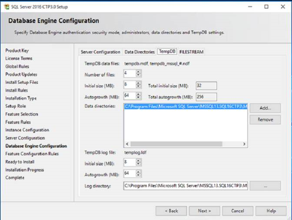Decrease the log file Initial size spinner

139,164
